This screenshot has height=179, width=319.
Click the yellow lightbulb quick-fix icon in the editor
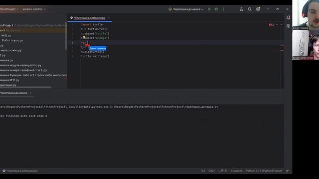pos(84,37)
